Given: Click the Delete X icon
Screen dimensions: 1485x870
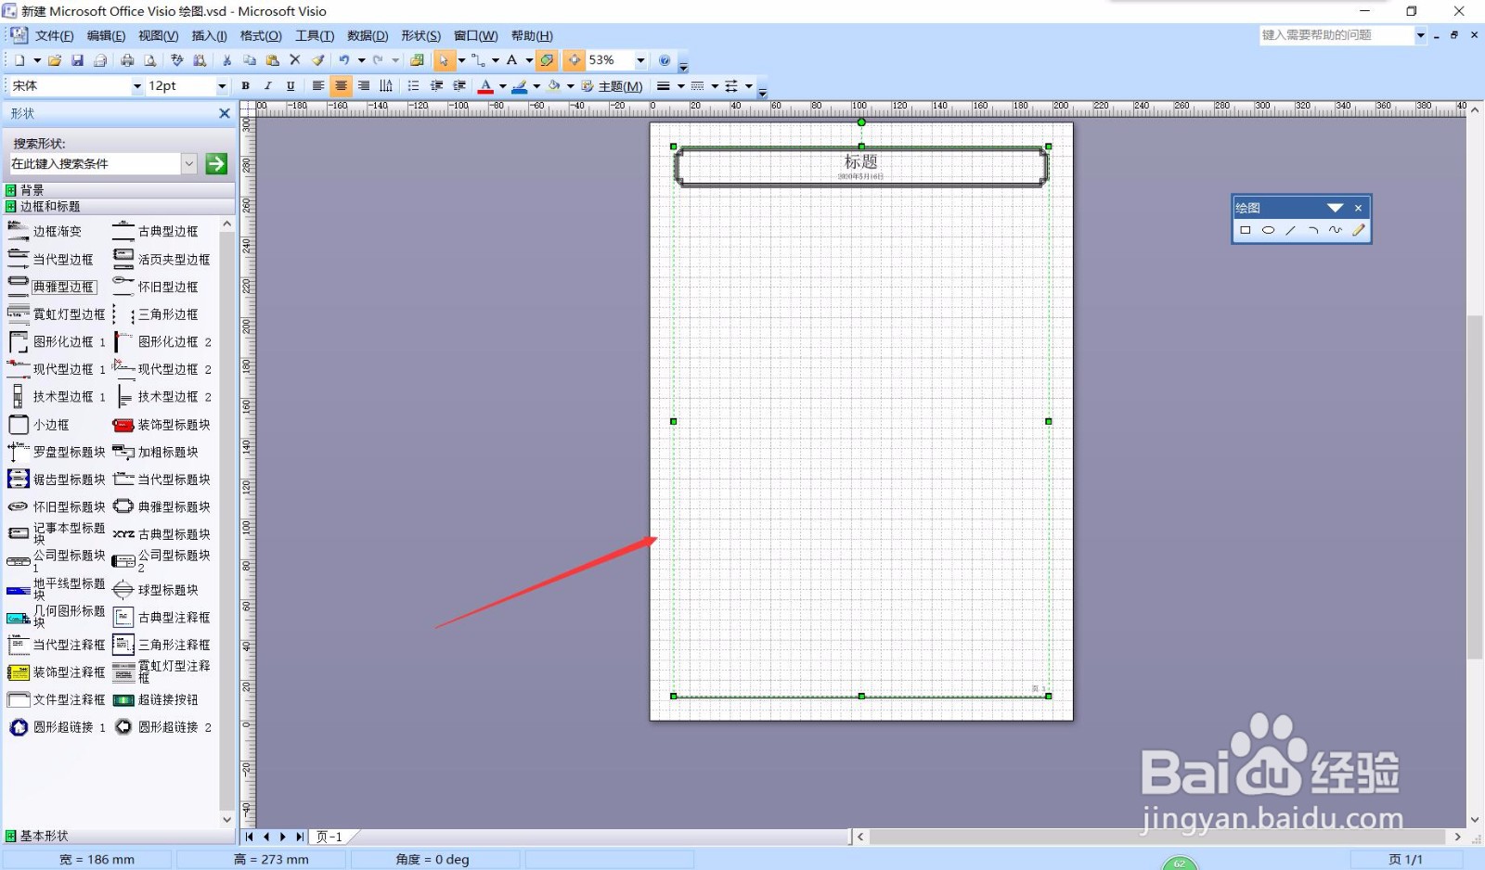Looking at the screenshot, I should click(x=295, y=60).
